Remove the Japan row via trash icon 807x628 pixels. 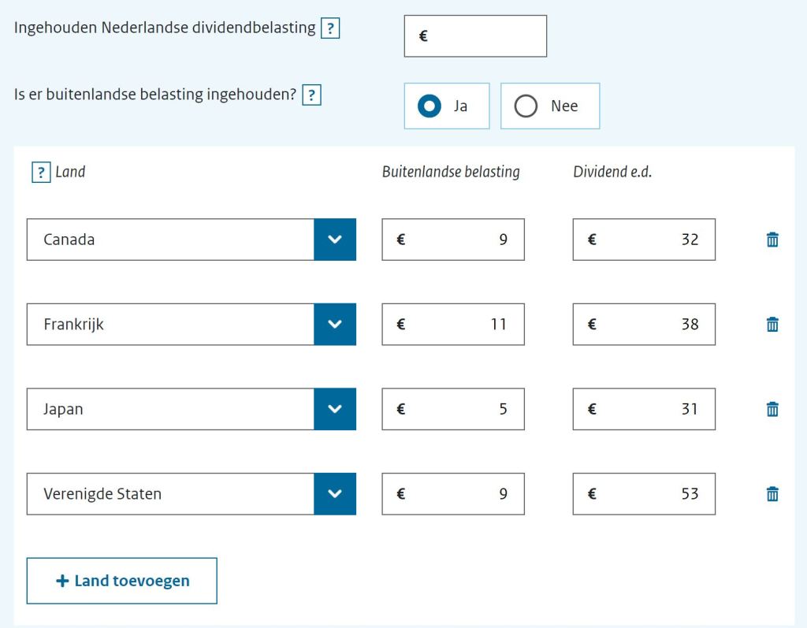pos(772,409)
